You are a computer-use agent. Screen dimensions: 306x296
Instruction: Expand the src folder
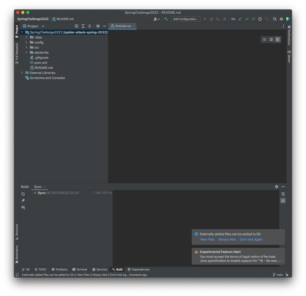(x=26, y=47)
